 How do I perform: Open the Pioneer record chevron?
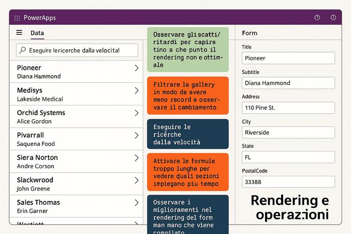(x=137, y=68)
